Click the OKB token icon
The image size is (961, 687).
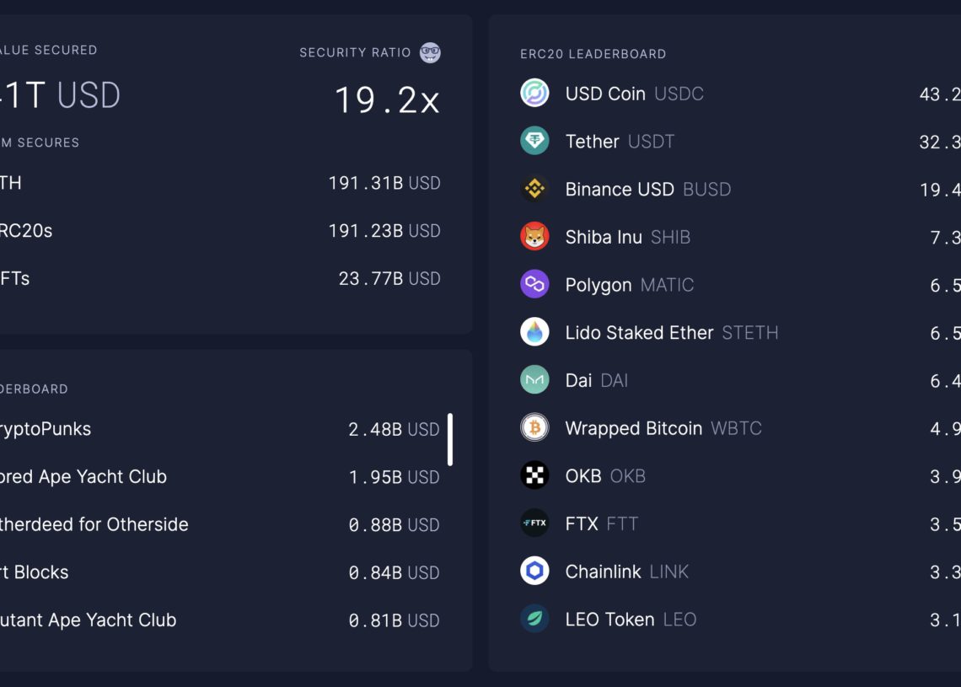tap(534, 475)
